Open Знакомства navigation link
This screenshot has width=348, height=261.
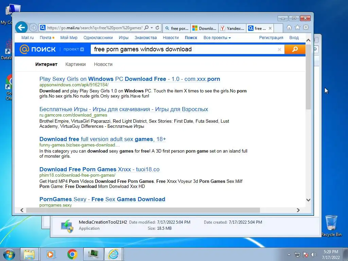click(145, 37)
